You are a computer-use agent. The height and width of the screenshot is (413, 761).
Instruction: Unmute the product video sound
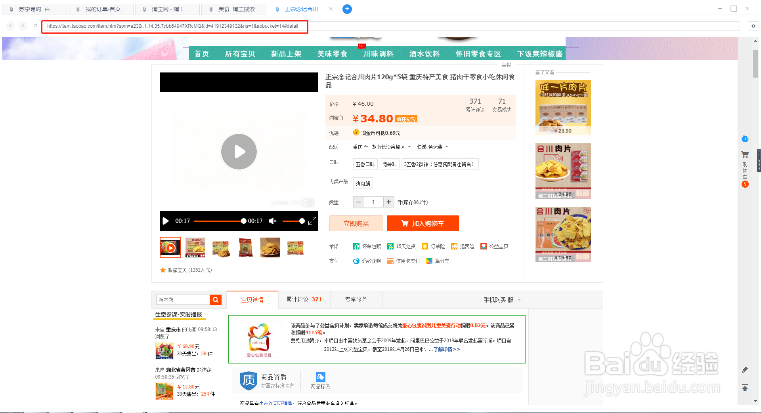click(273, 221)
